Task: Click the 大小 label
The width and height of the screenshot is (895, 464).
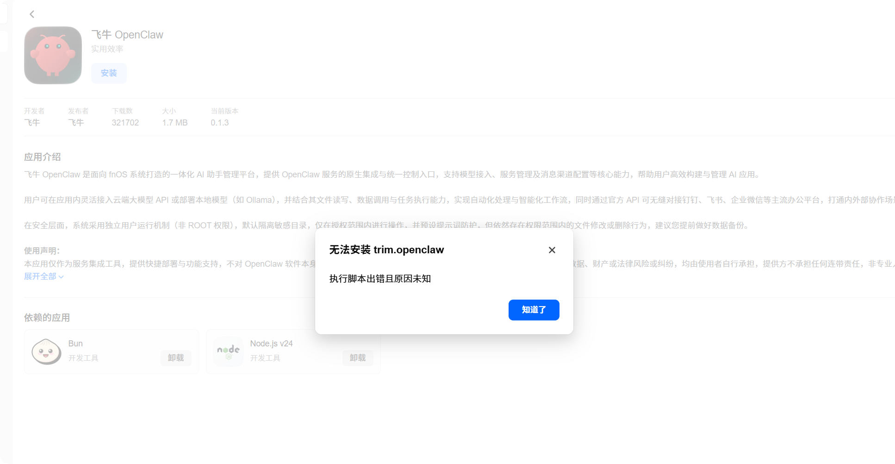Action: (x=169, y=111)
